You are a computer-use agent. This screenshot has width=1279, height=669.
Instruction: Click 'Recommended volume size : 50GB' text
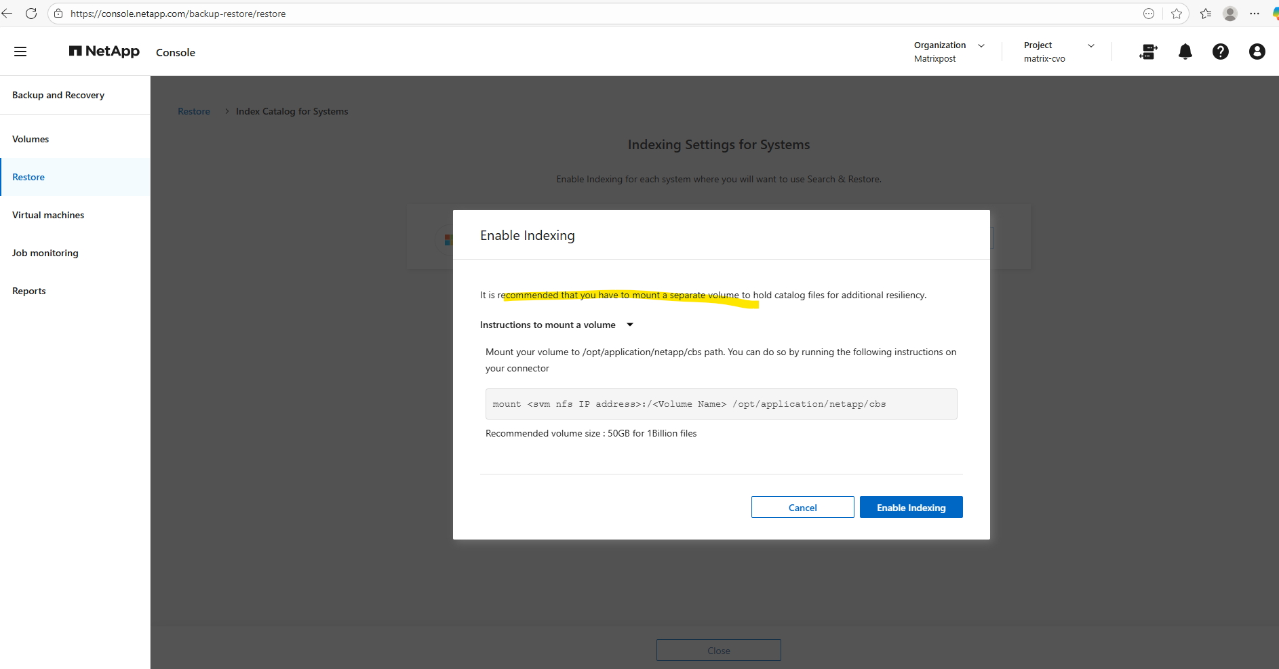[591, 433]
